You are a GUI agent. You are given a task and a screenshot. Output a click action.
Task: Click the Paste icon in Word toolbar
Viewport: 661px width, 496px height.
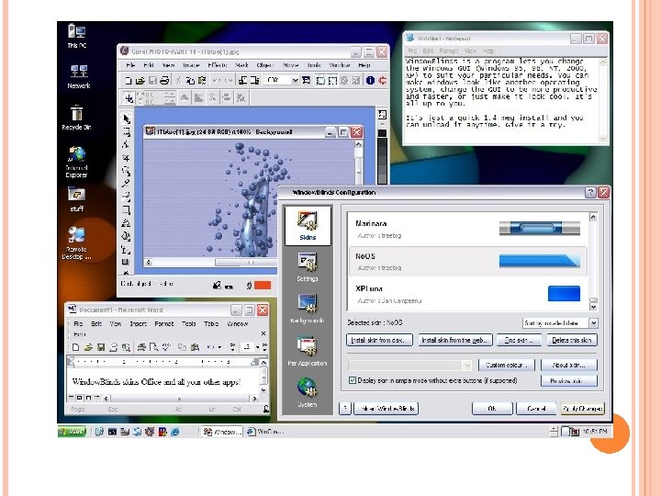[195, 347]
